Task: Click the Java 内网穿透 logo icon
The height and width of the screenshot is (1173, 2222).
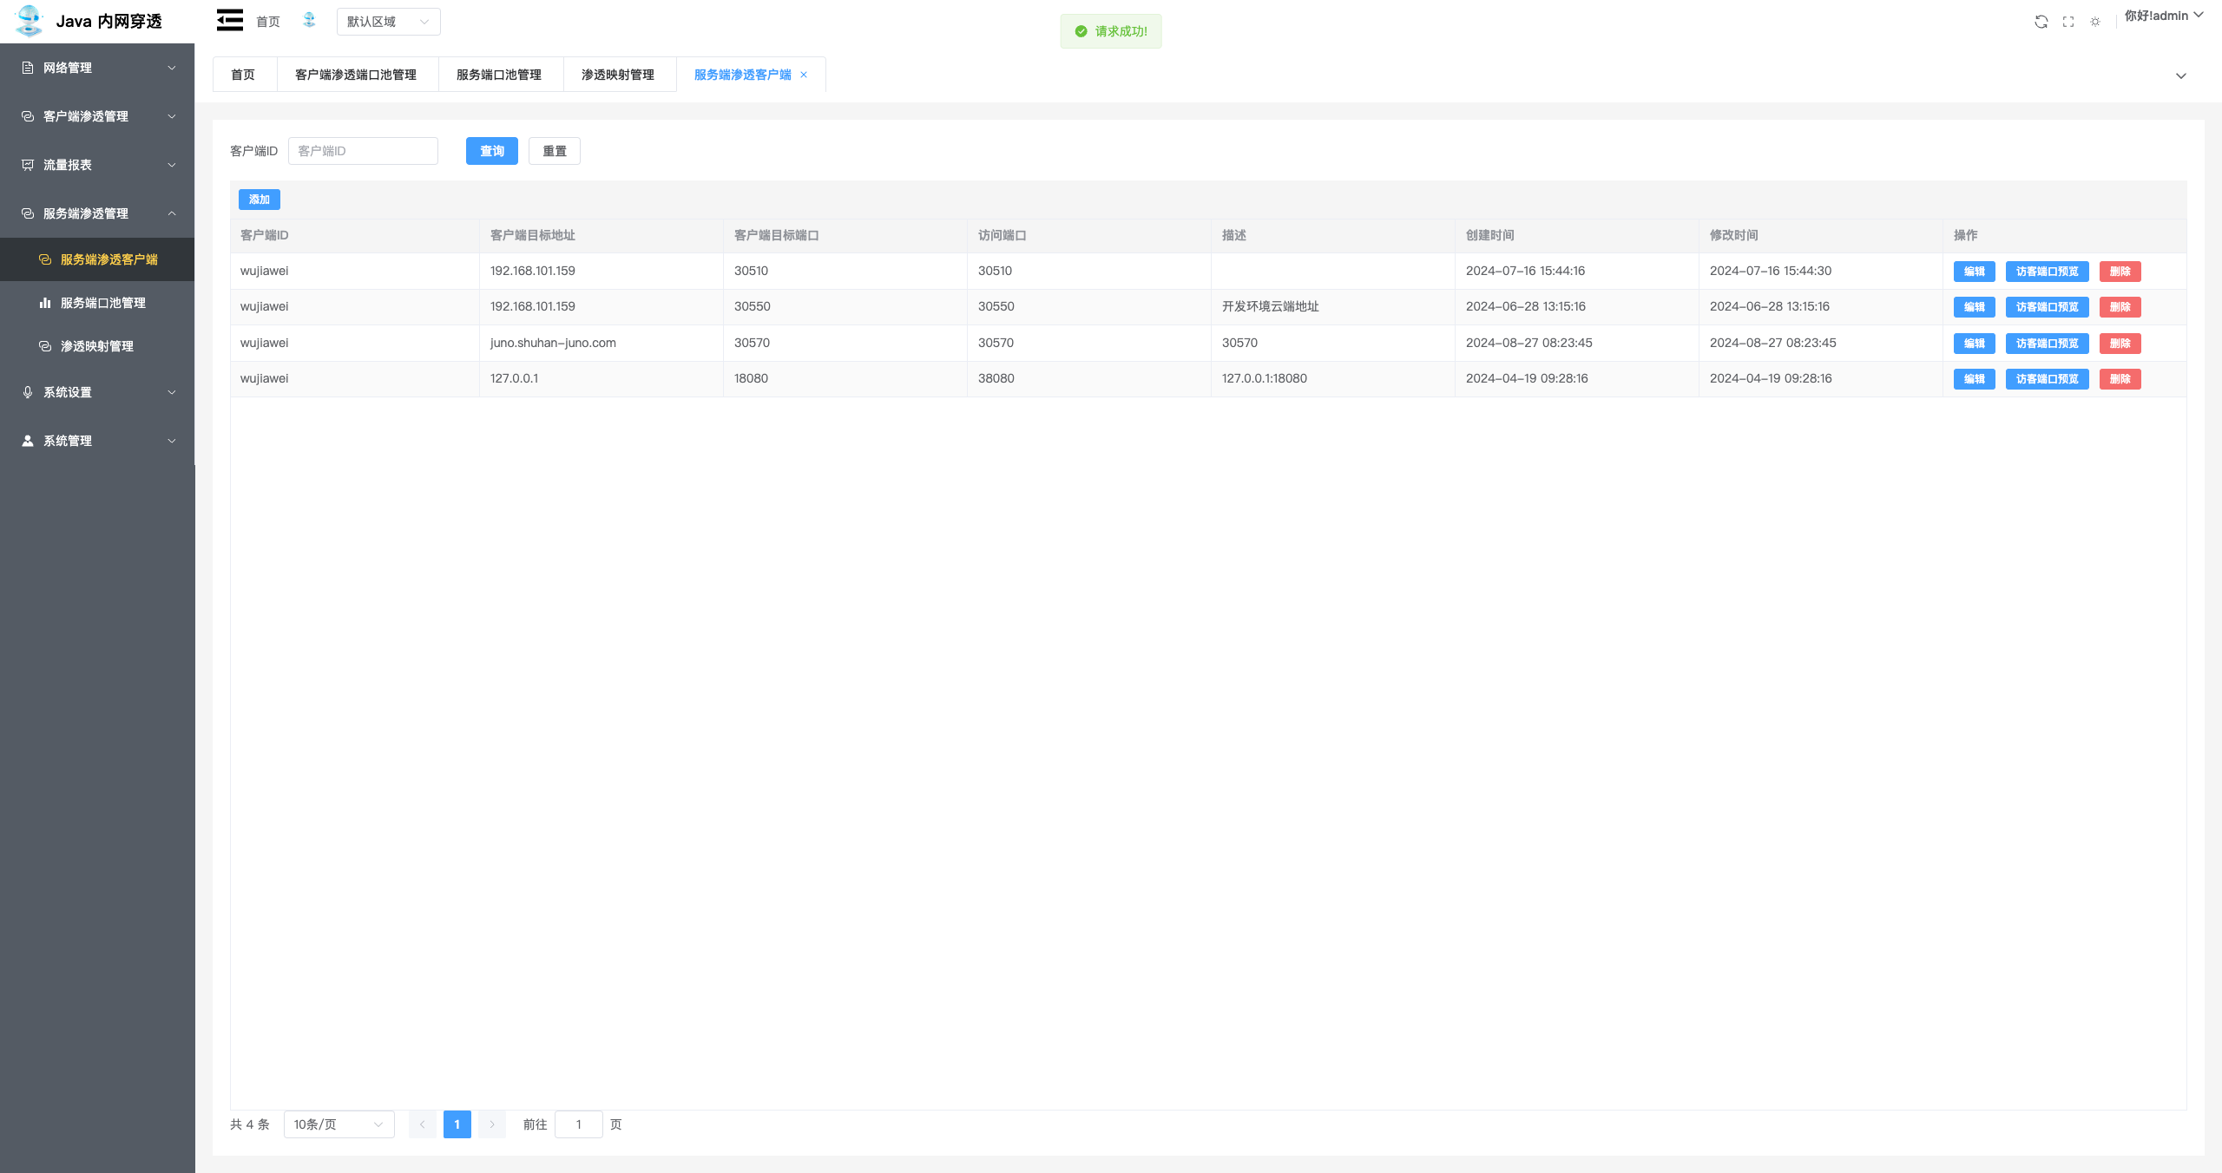Action: point(29,21)
